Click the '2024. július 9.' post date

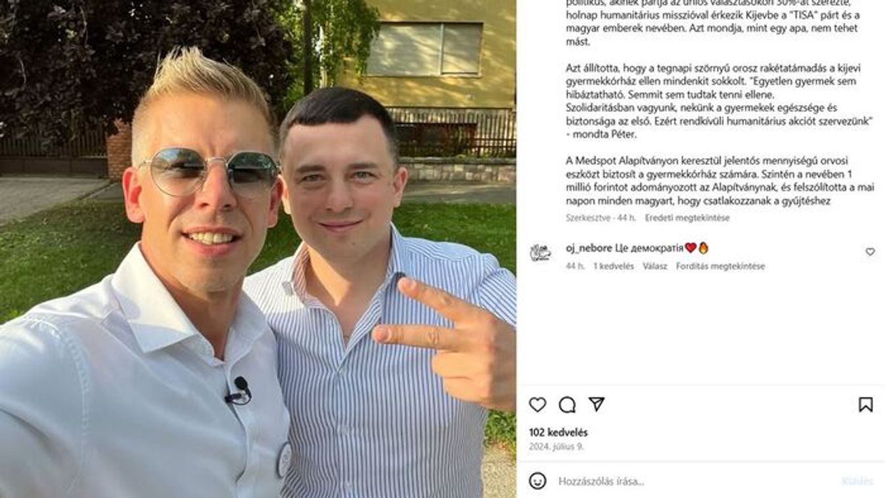(556, 446)
